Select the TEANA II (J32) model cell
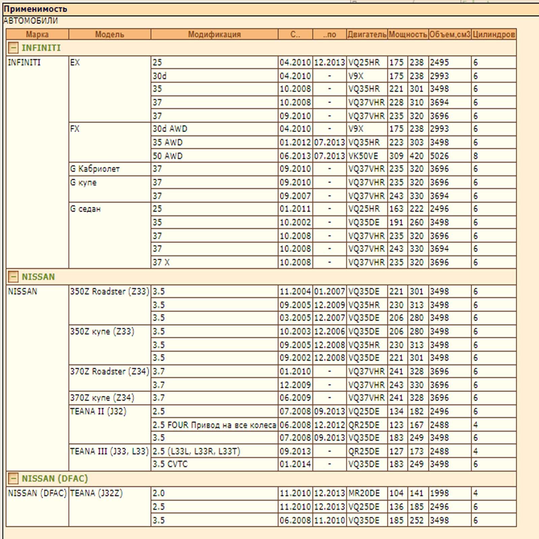 [x=110, y=424]
